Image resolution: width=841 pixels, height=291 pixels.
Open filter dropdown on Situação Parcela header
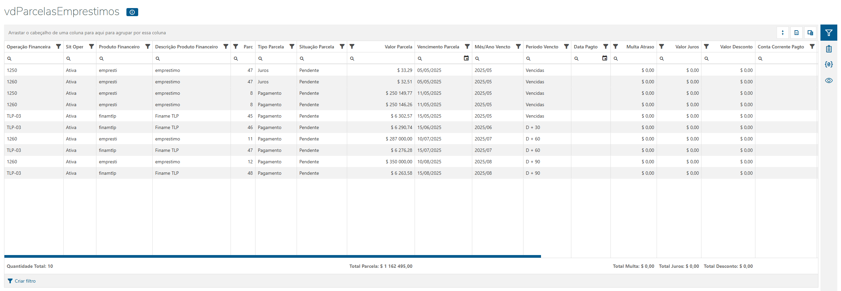[342, 46]
